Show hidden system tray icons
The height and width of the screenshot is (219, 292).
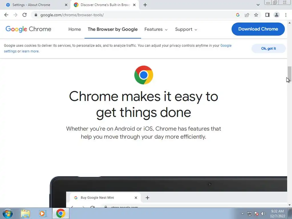pyautogui.click(x=242, y=214)
